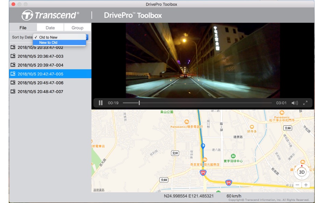Enter fullscreen video mode
This screenshot has height=203, width=325.
[305, 103]
